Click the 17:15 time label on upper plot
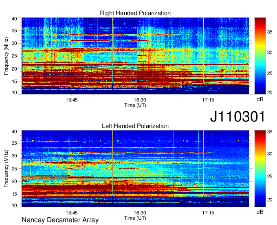The image size is (277, 225). pyautogui.click(x=208, y=100)
